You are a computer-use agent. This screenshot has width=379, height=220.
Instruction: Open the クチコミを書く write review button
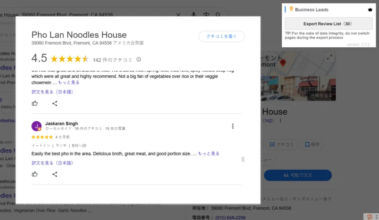221,37
